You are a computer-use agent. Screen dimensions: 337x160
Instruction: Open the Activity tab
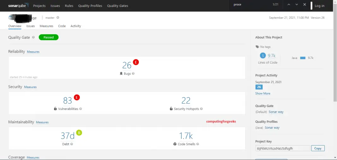pos(76,26)
